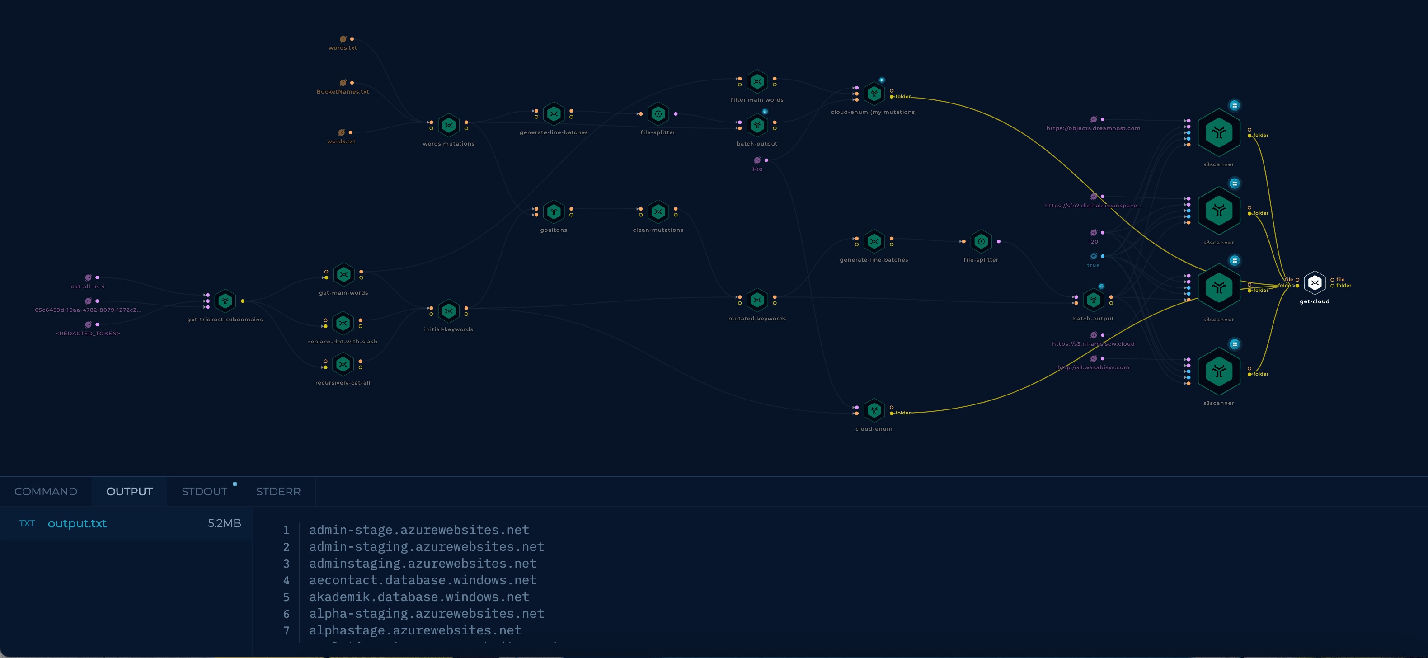Viewport: 1428px width, 658px height.
Task: Click the folder output port of lower cloud-enum
Action: pos(892,413)
